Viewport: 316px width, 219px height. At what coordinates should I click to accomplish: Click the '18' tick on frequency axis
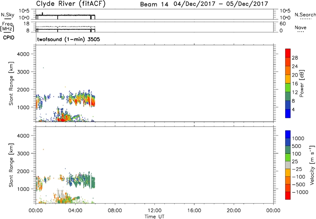tap(27, 24)
